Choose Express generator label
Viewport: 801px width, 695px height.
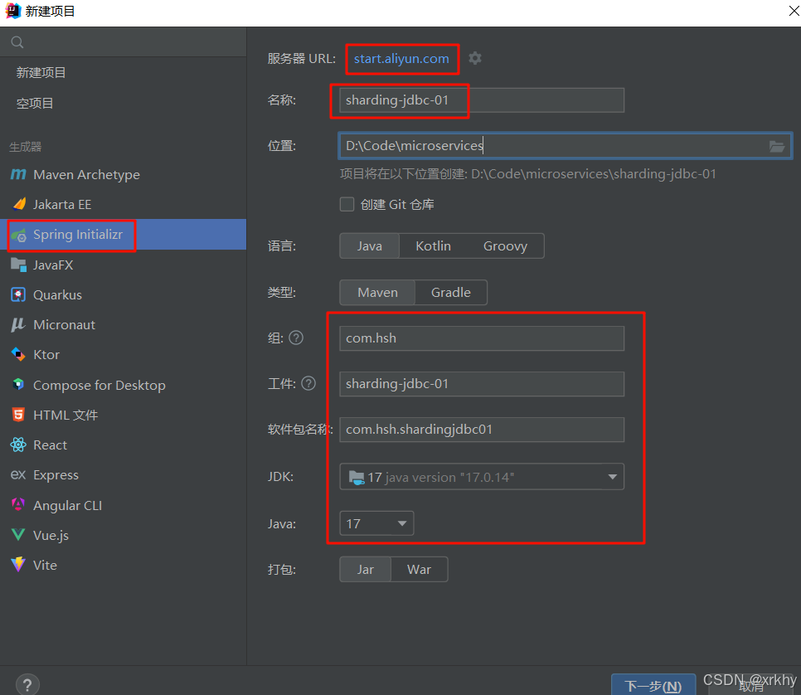tap(56, 475)
